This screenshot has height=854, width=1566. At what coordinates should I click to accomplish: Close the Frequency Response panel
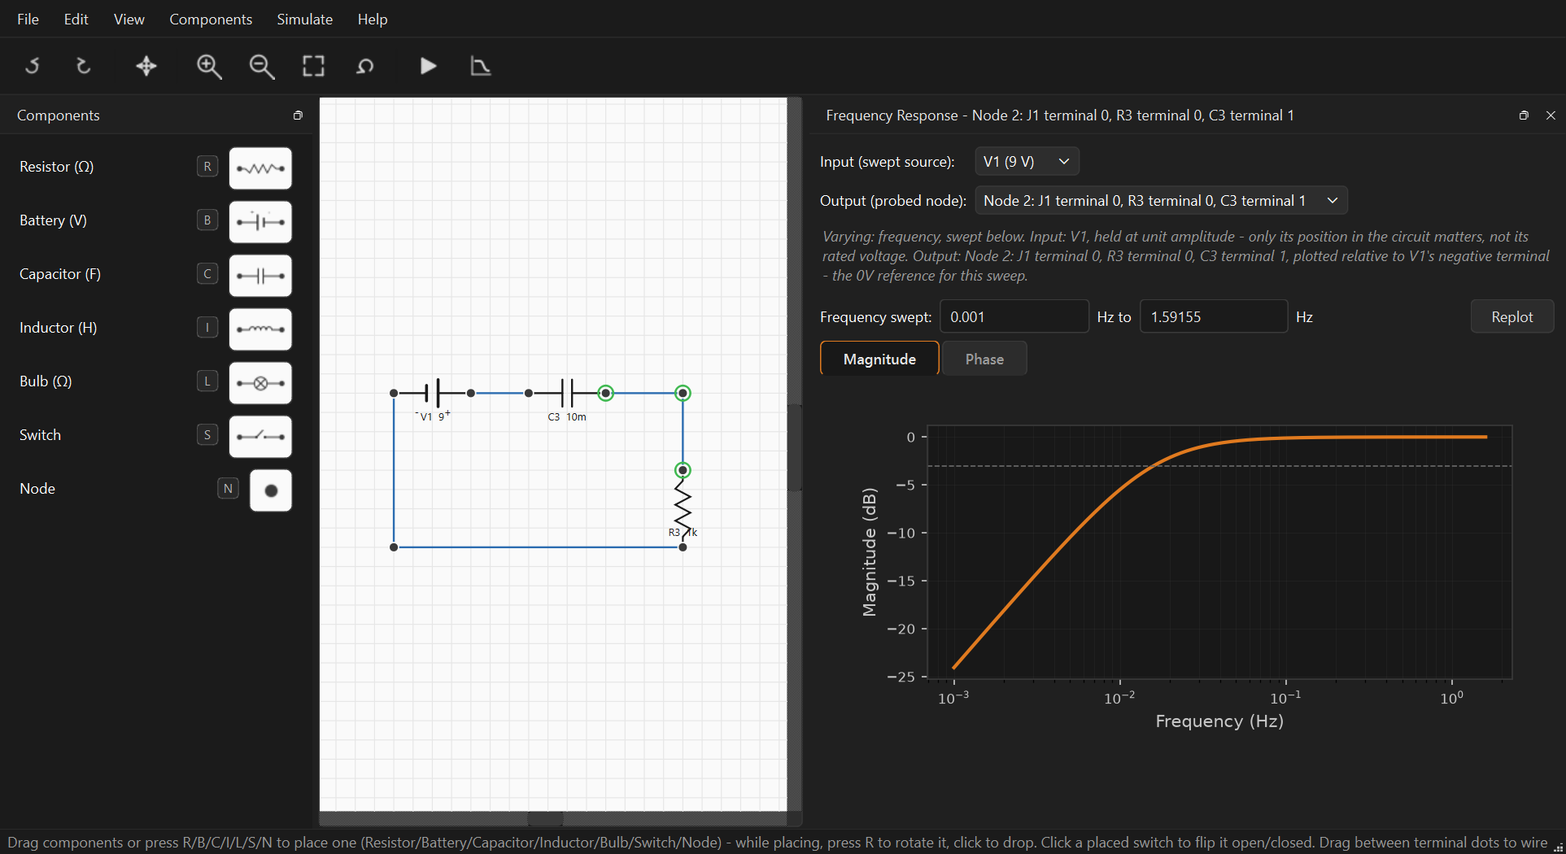click(x=1551, y=115)
